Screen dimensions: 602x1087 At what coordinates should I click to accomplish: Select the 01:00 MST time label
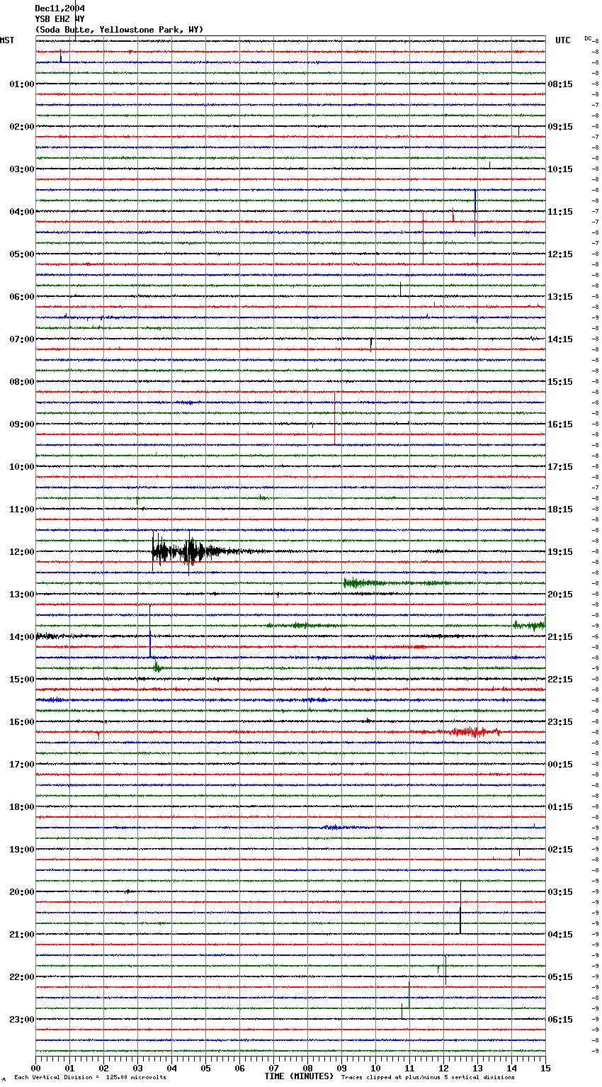point(22,84)
